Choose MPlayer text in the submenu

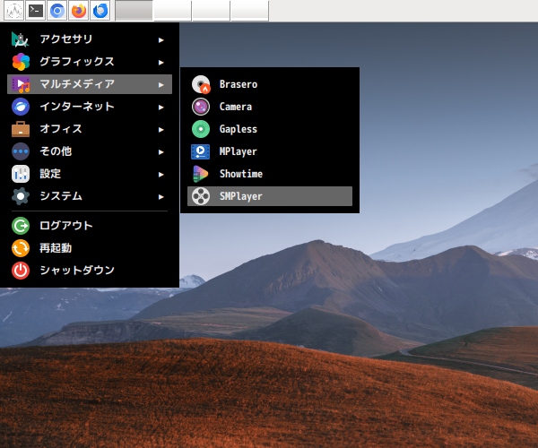(x=239, y=151)
